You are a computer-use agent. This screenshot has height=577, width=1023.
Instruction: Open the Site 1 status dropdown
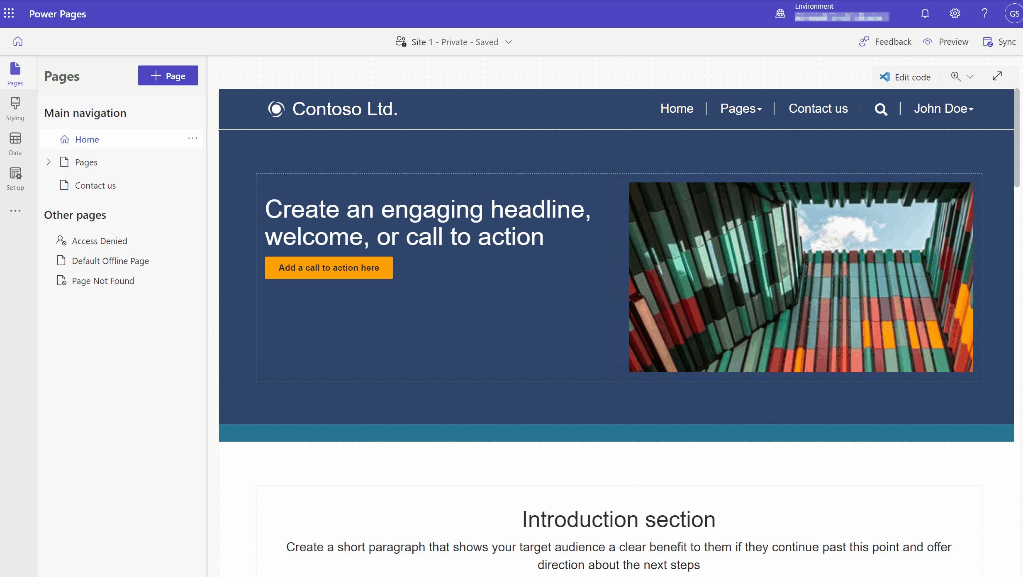pyautogui.click(x=509, y=42)
